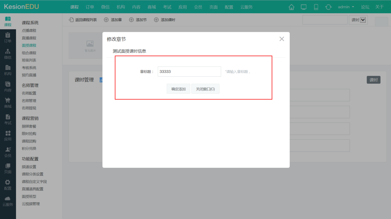Expand the admin account dropdown

tap(346, 6)
